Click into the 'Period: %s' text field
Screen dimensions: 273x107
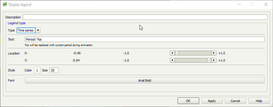pos(145,39)
